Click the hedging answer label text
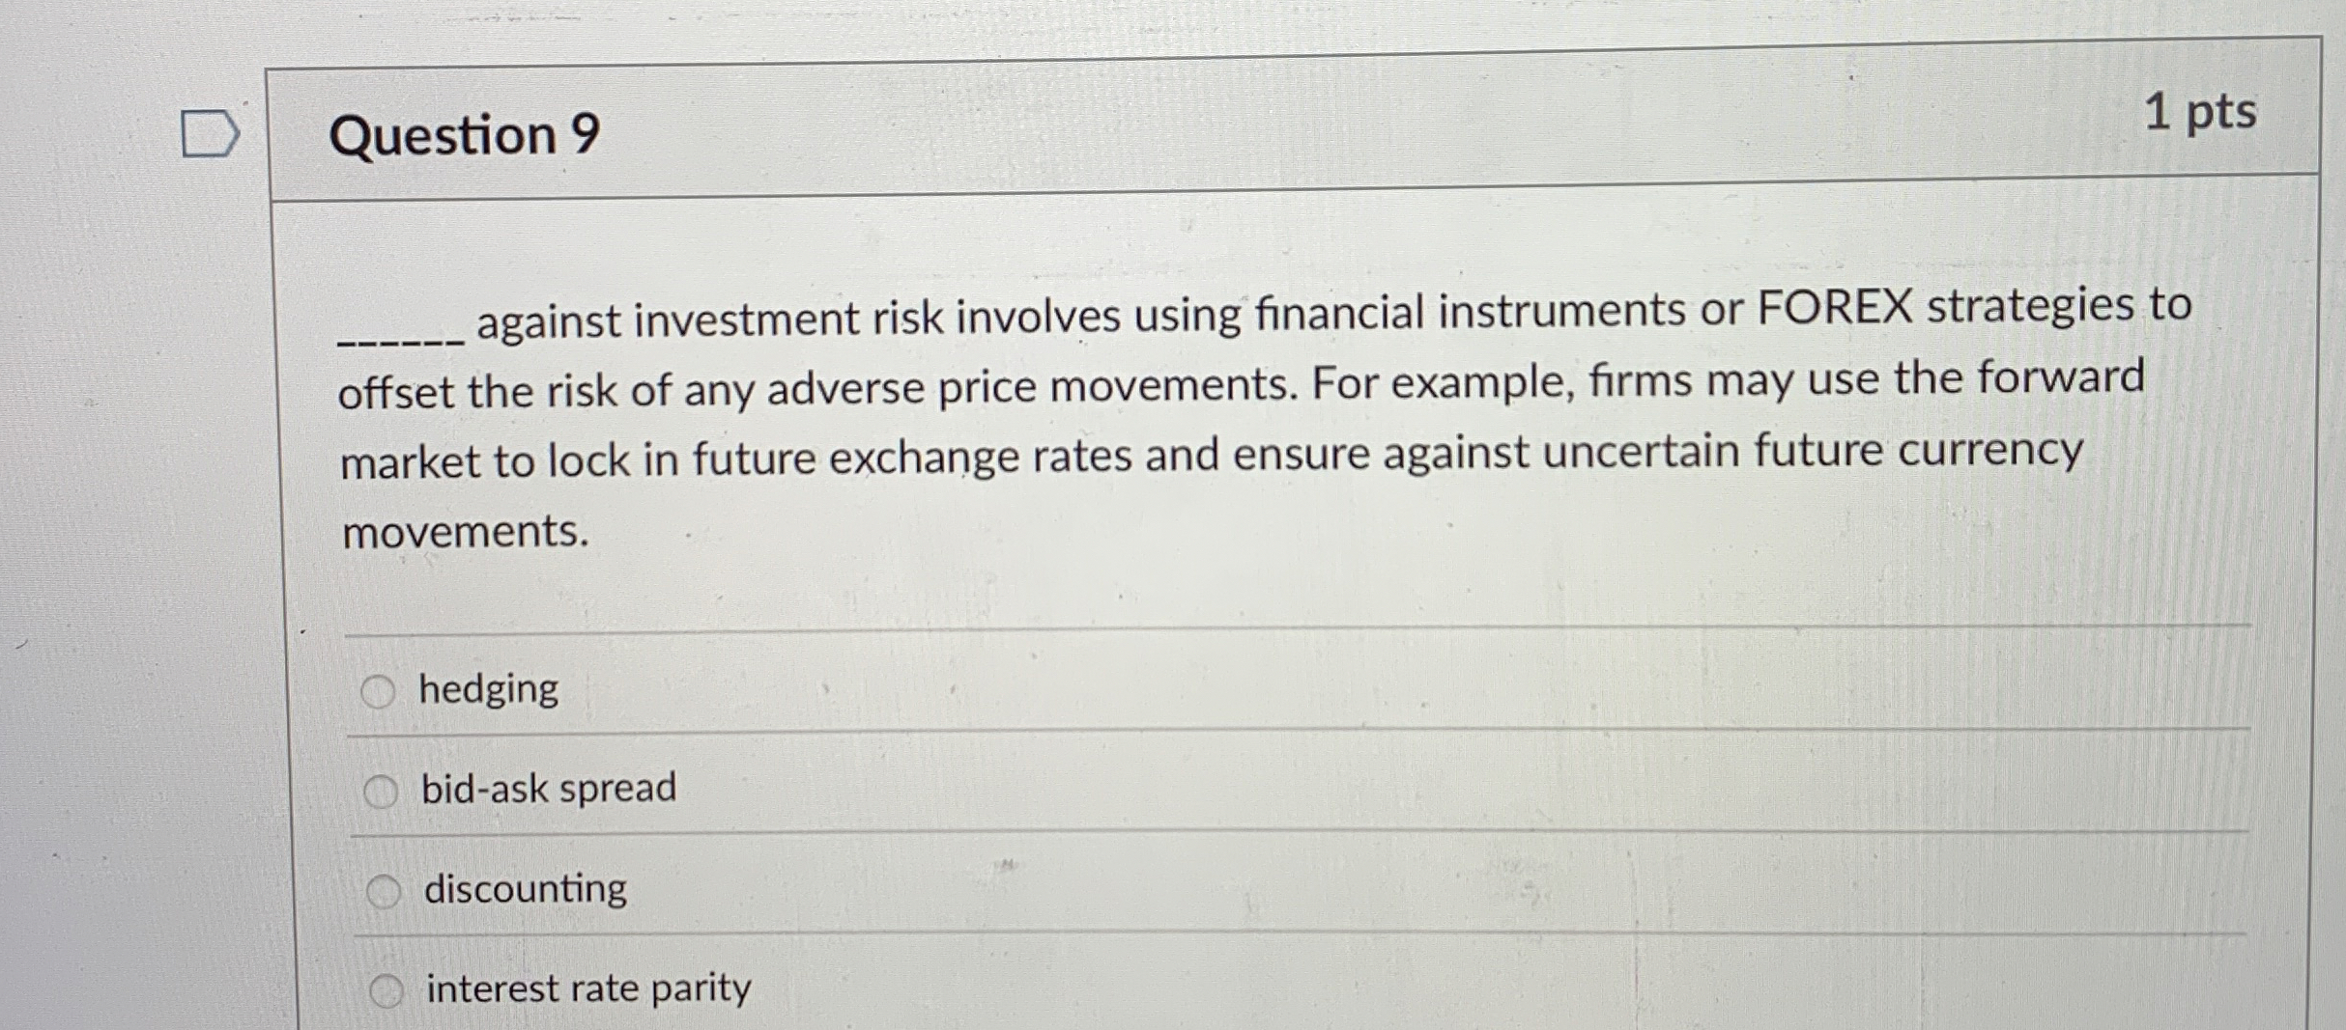Viewport: 2346px width, 1030px height. [489, 688]
